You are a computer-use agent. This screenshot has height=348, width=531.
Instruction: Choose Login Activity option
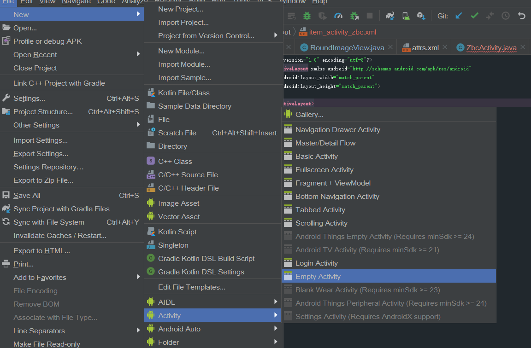(389, 263)
